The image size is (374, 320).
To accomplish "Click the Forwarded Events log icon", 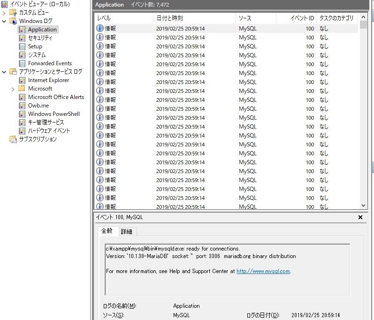I will coord(22,63).
